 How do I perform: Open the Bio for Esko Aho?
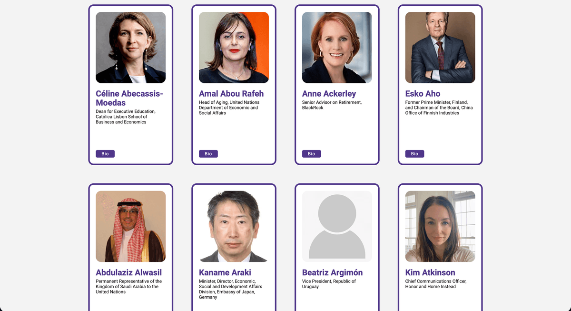pos(414,153)
